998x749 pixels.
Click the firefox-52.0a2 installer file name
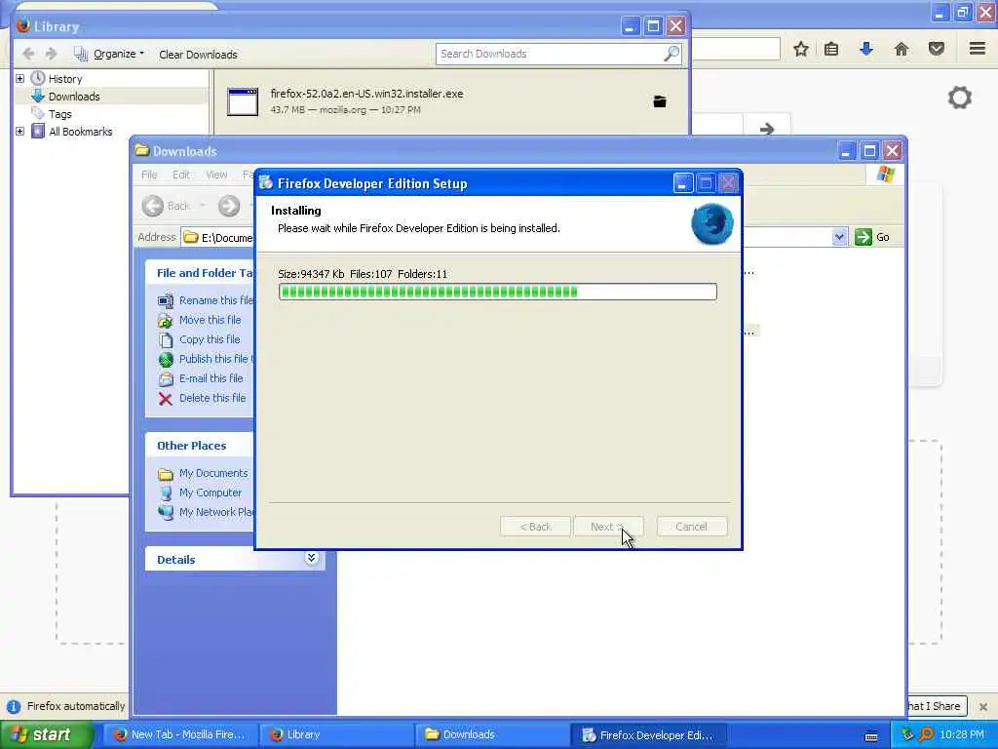tap(366, 94)
